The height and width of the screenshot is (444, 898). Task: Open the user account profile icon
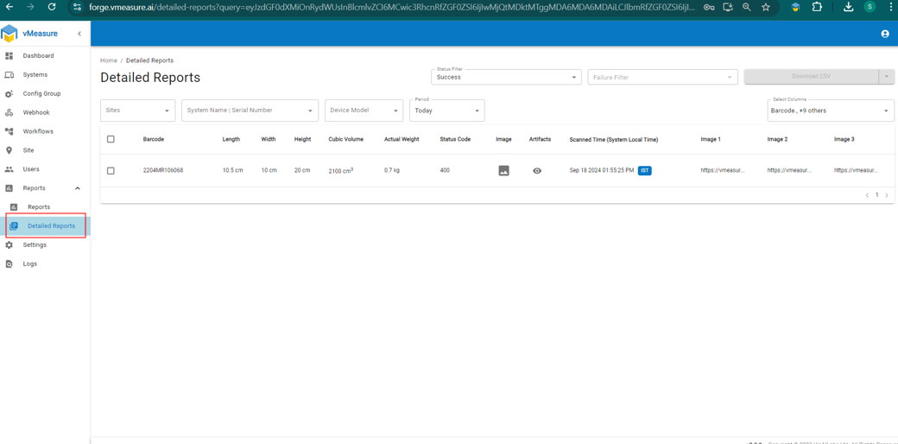tap(885, 34)
